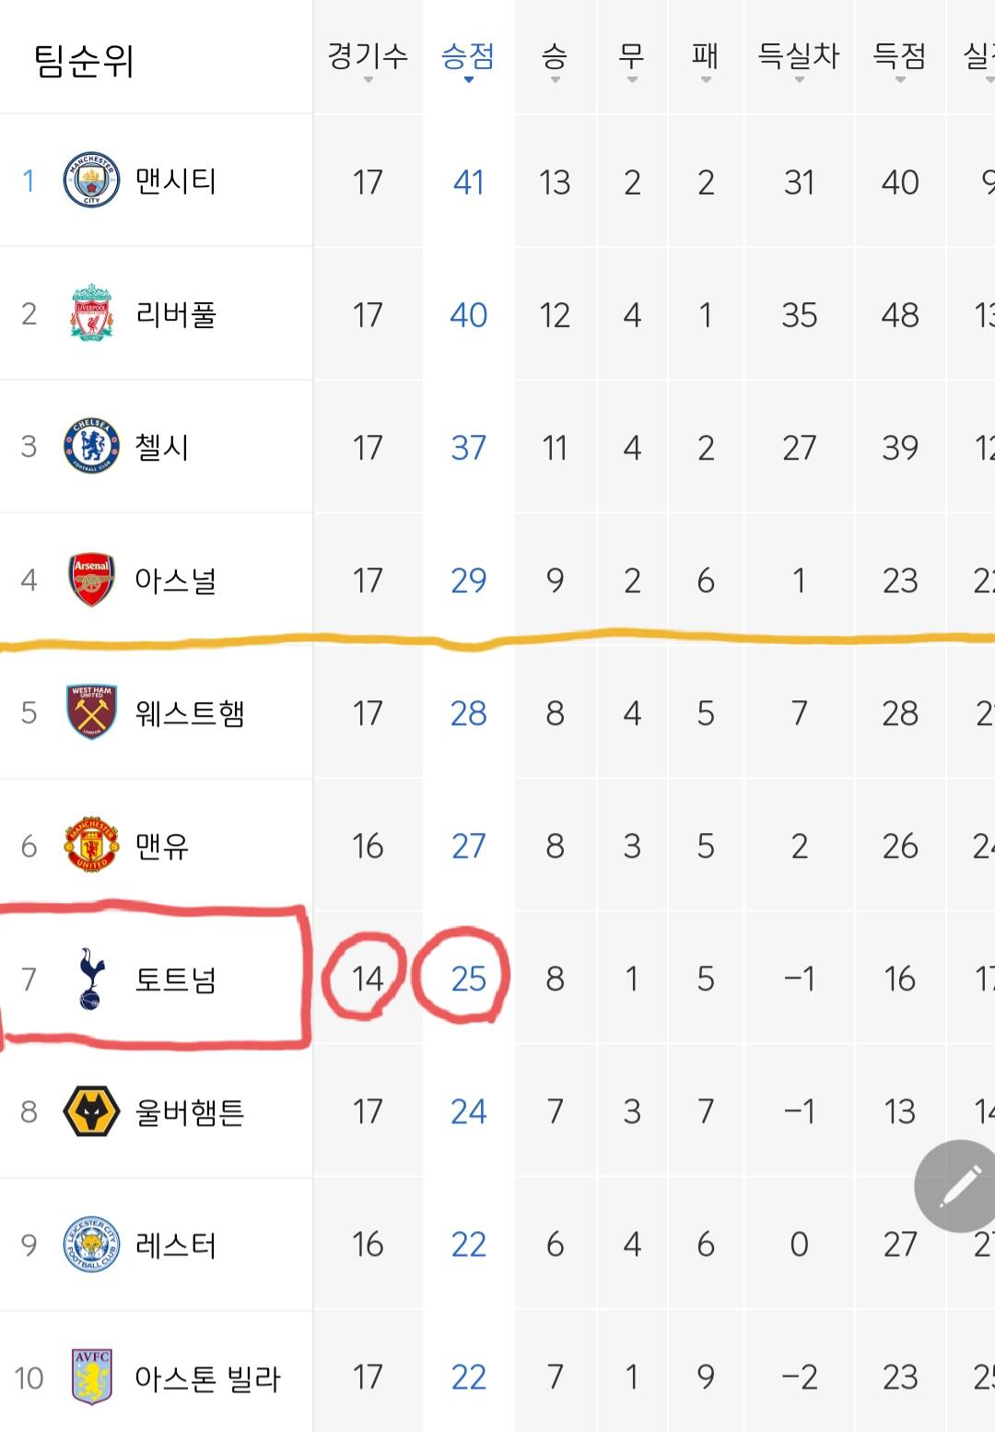Click the Chelsea club crest

pyautogui.click(x=91, y=446)
